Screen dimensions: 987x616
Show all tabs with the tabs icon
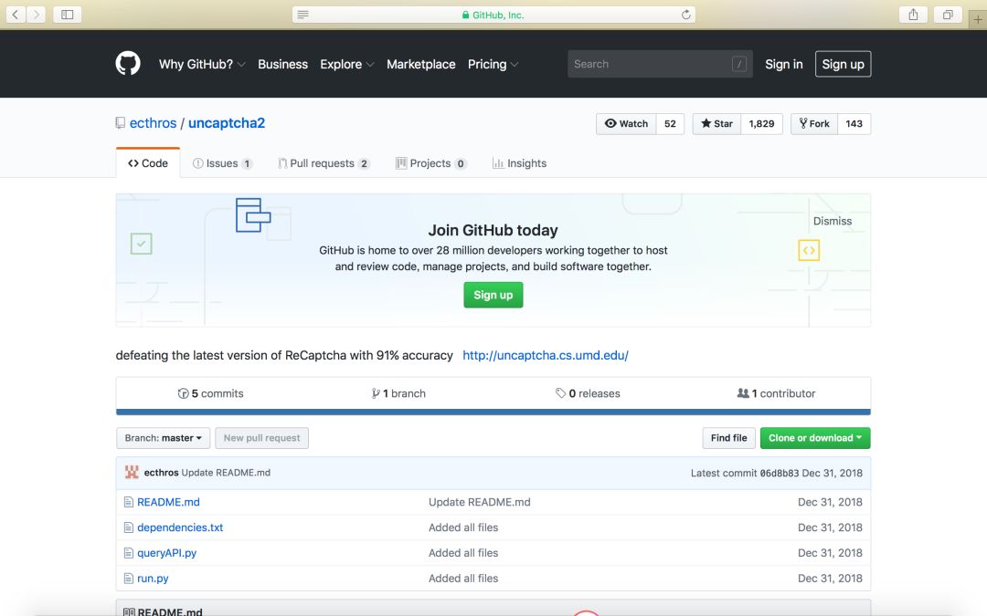pyautogui.click(x=948, y=15)
